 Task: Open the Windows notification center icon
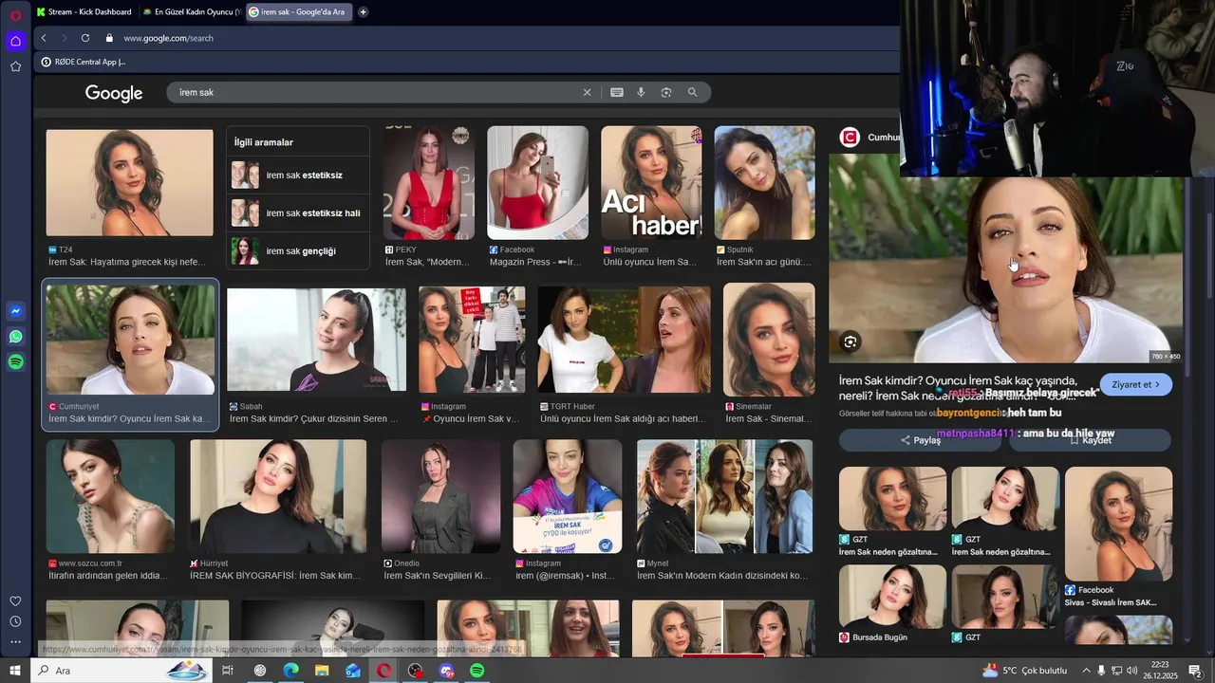click(x=1195, y=671)
